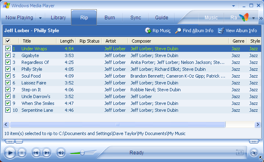
Task: Stop playback with the Stop button
Action: [x=22, y=153]
